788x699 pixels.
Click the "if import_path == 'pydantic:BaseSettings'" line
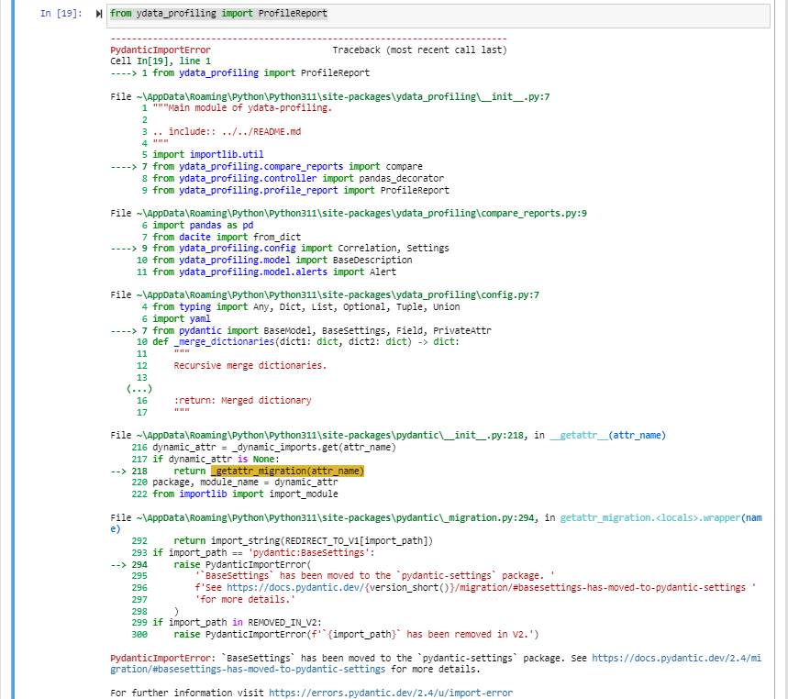coord(264,553)
